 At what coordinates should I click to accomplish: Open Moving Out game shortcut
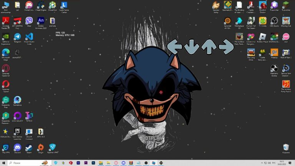[x=286, y=22]
